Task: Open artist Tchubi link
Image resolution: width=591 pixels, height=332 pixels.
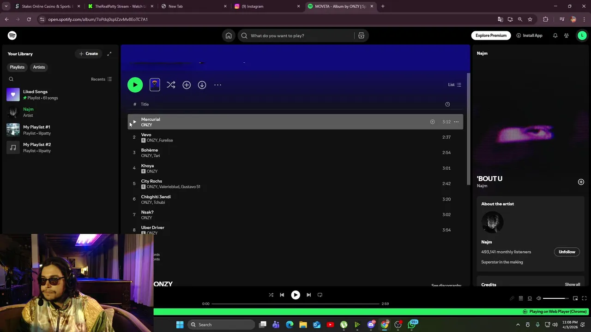Action: (x=159, y=202)
